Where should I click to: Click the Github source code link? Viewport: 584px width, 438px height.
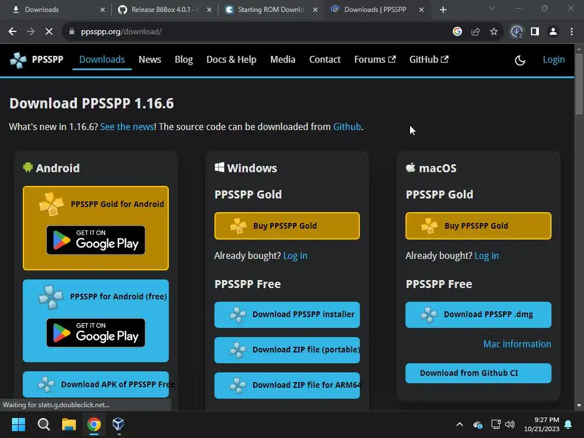pos(347,127)
